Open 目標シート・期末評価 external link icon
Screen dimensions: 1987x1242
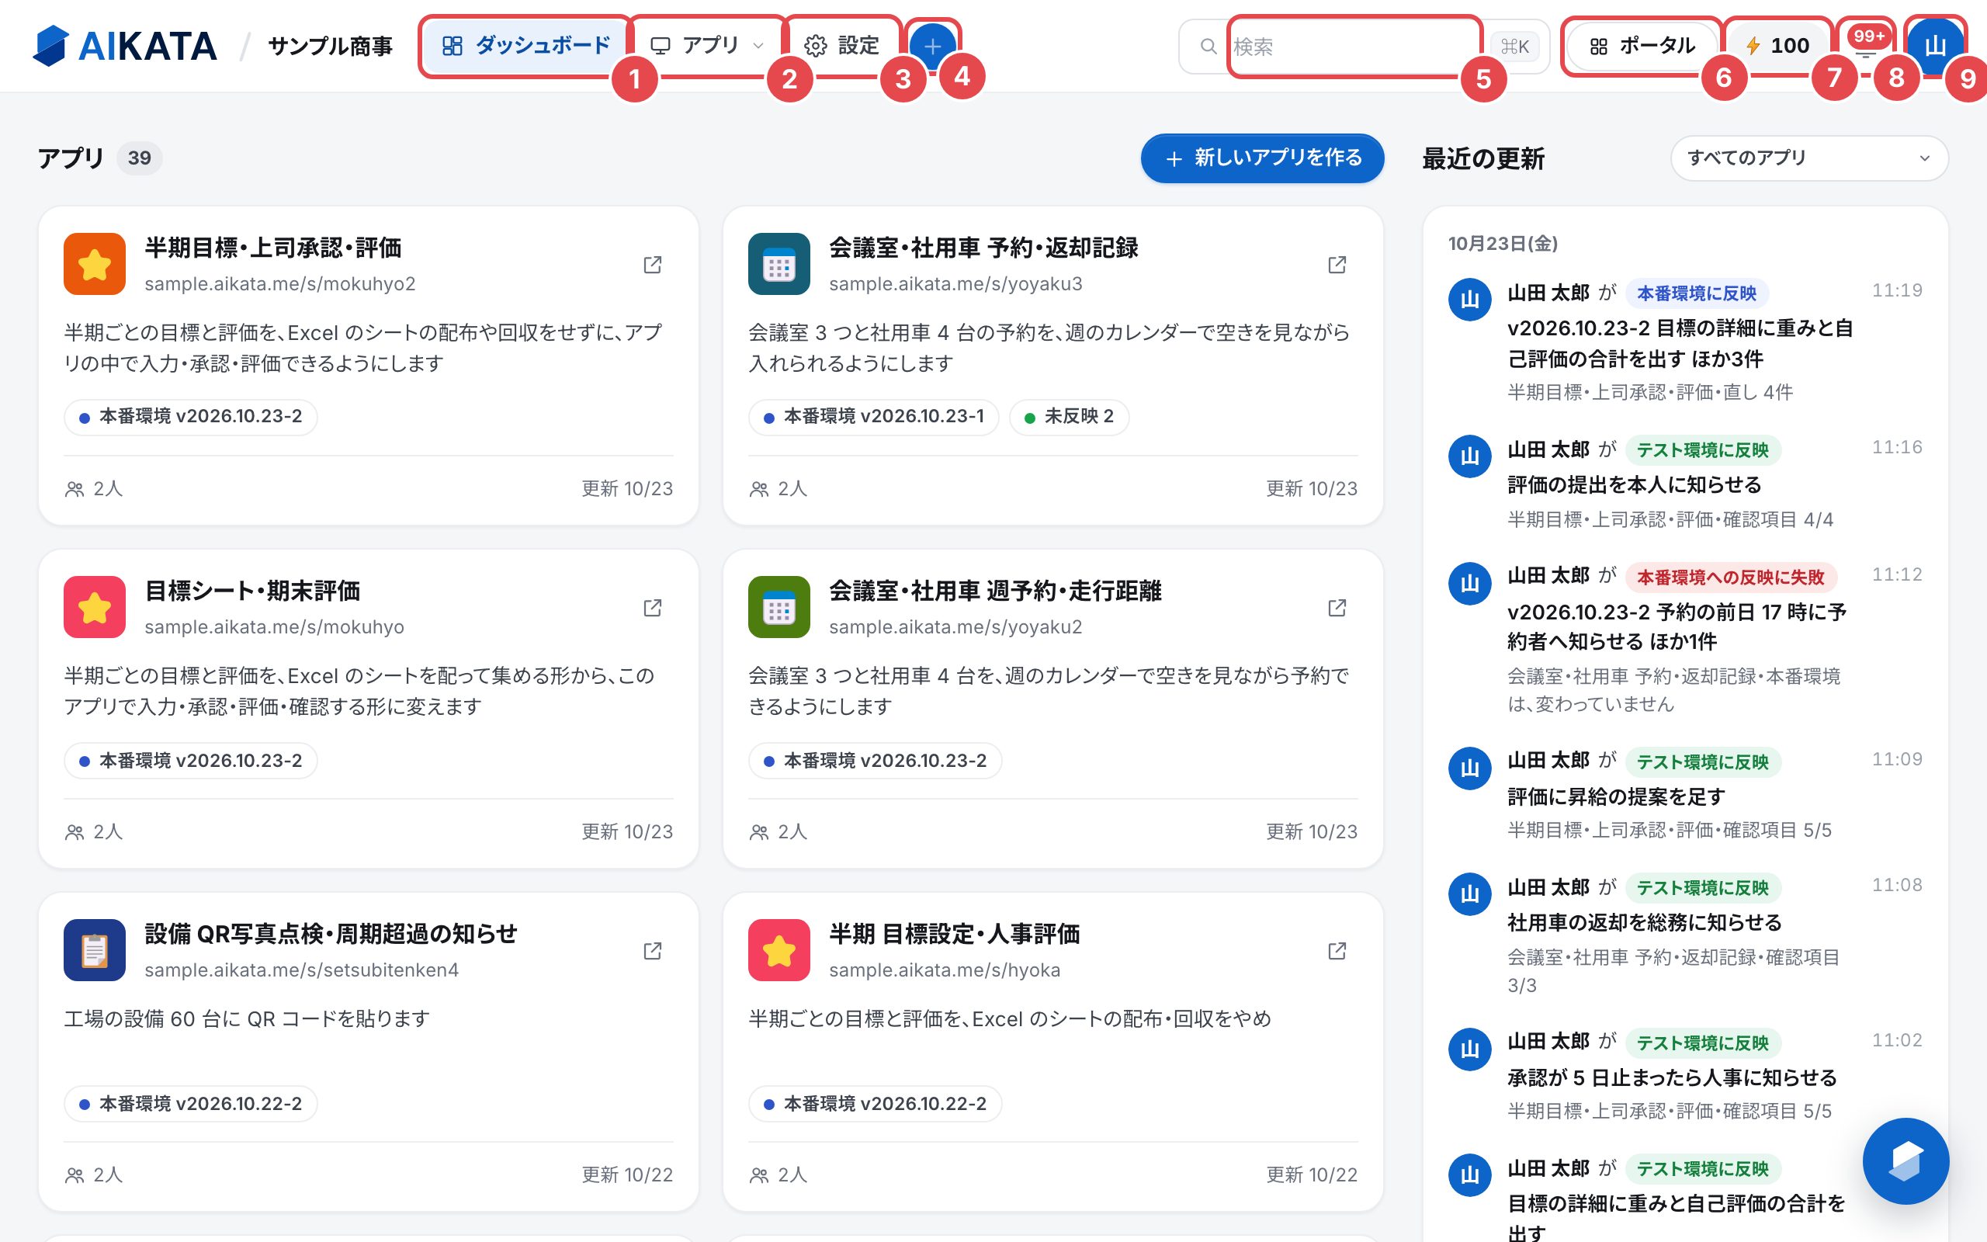coord(653,608)
